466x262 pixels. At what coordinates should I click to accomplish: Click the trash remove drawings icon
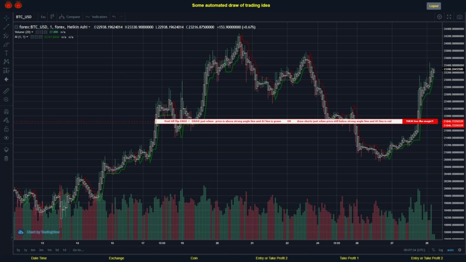(x=6, y=158)
